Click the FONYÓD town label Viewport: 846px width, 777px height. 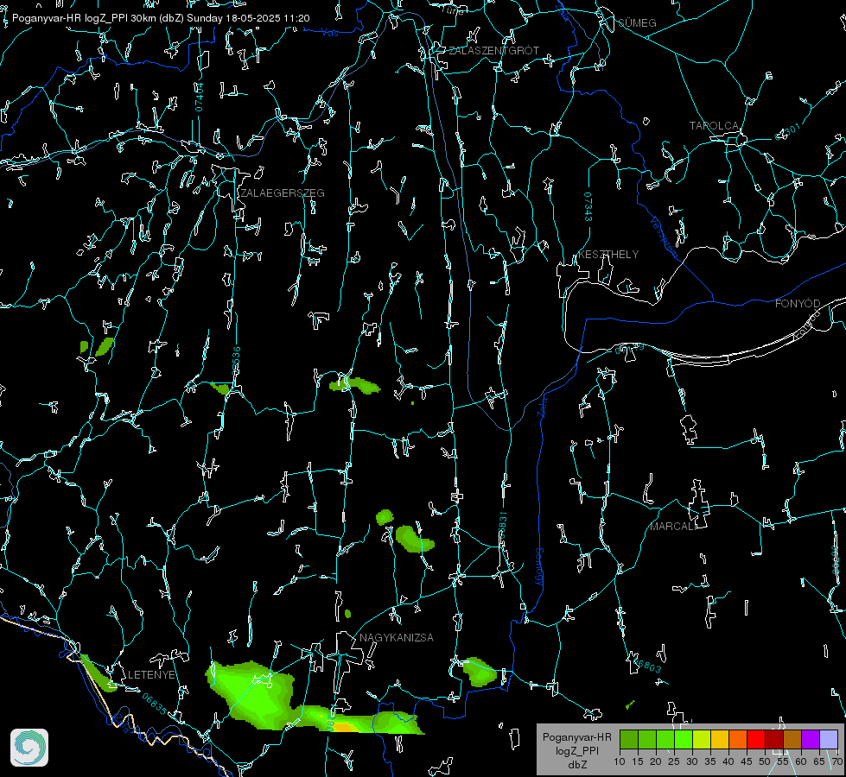(798, 304)
